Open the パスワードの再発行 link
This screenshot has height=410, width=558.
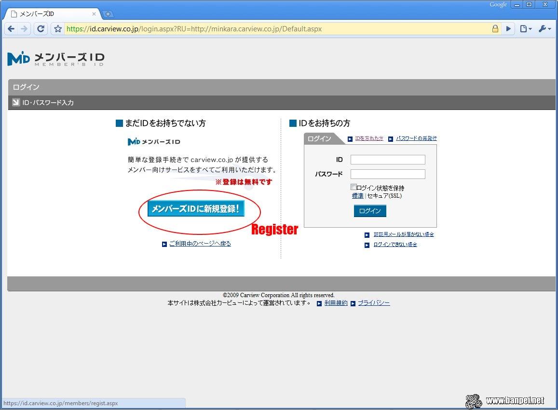pyautogui.click(x=416, y=138)
